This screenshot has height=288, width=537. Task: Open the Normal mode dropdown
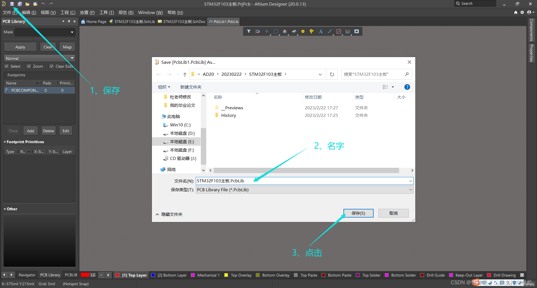pyautogui.click(x=72, y=58)
